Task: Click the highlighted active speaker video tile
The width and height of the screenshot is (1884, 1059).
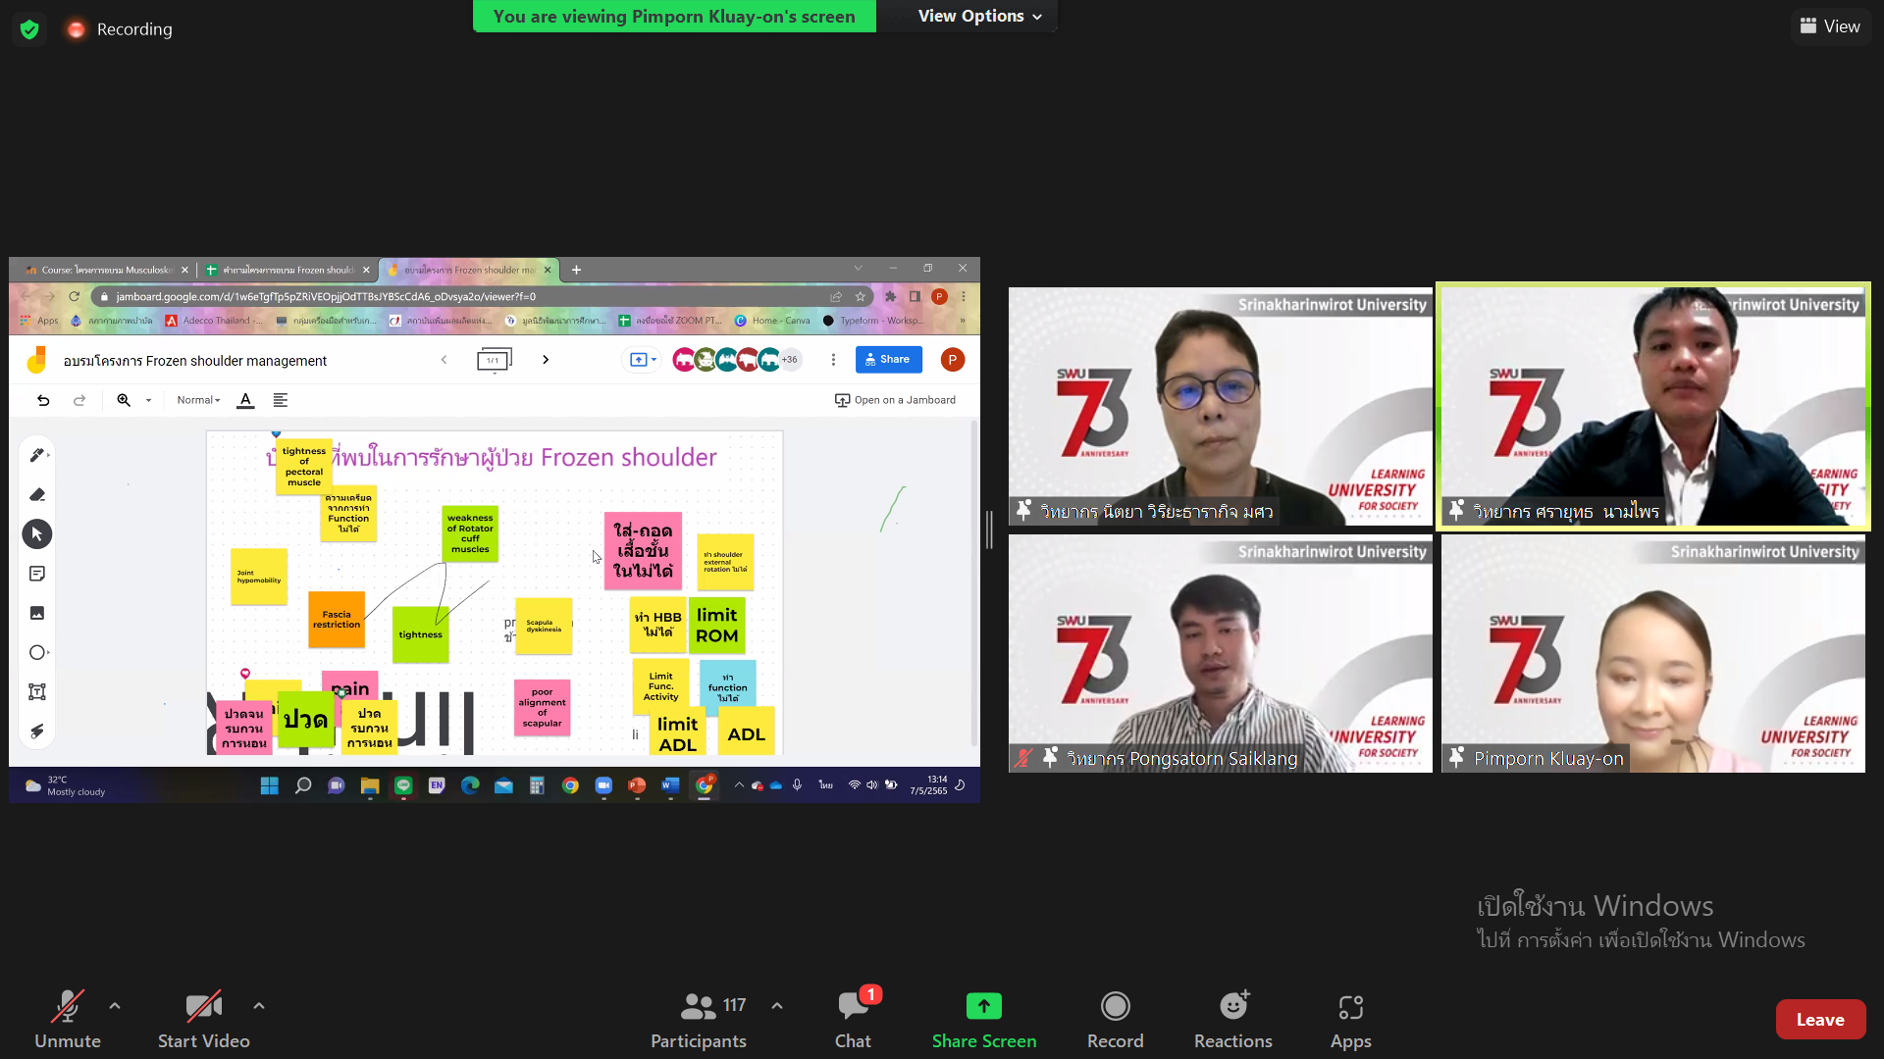Action: [x=1652, y=407]
